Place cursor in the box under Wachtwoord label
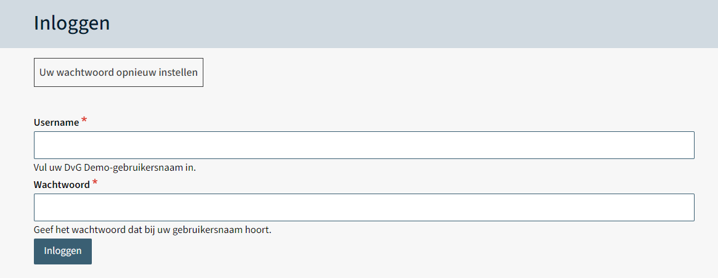The height and width of the screenshot is (278, 718). 364,207
